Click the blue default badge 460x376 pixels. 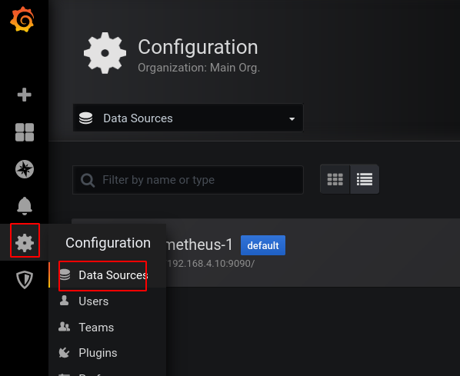pyautogui.click(x=263, y=245)
